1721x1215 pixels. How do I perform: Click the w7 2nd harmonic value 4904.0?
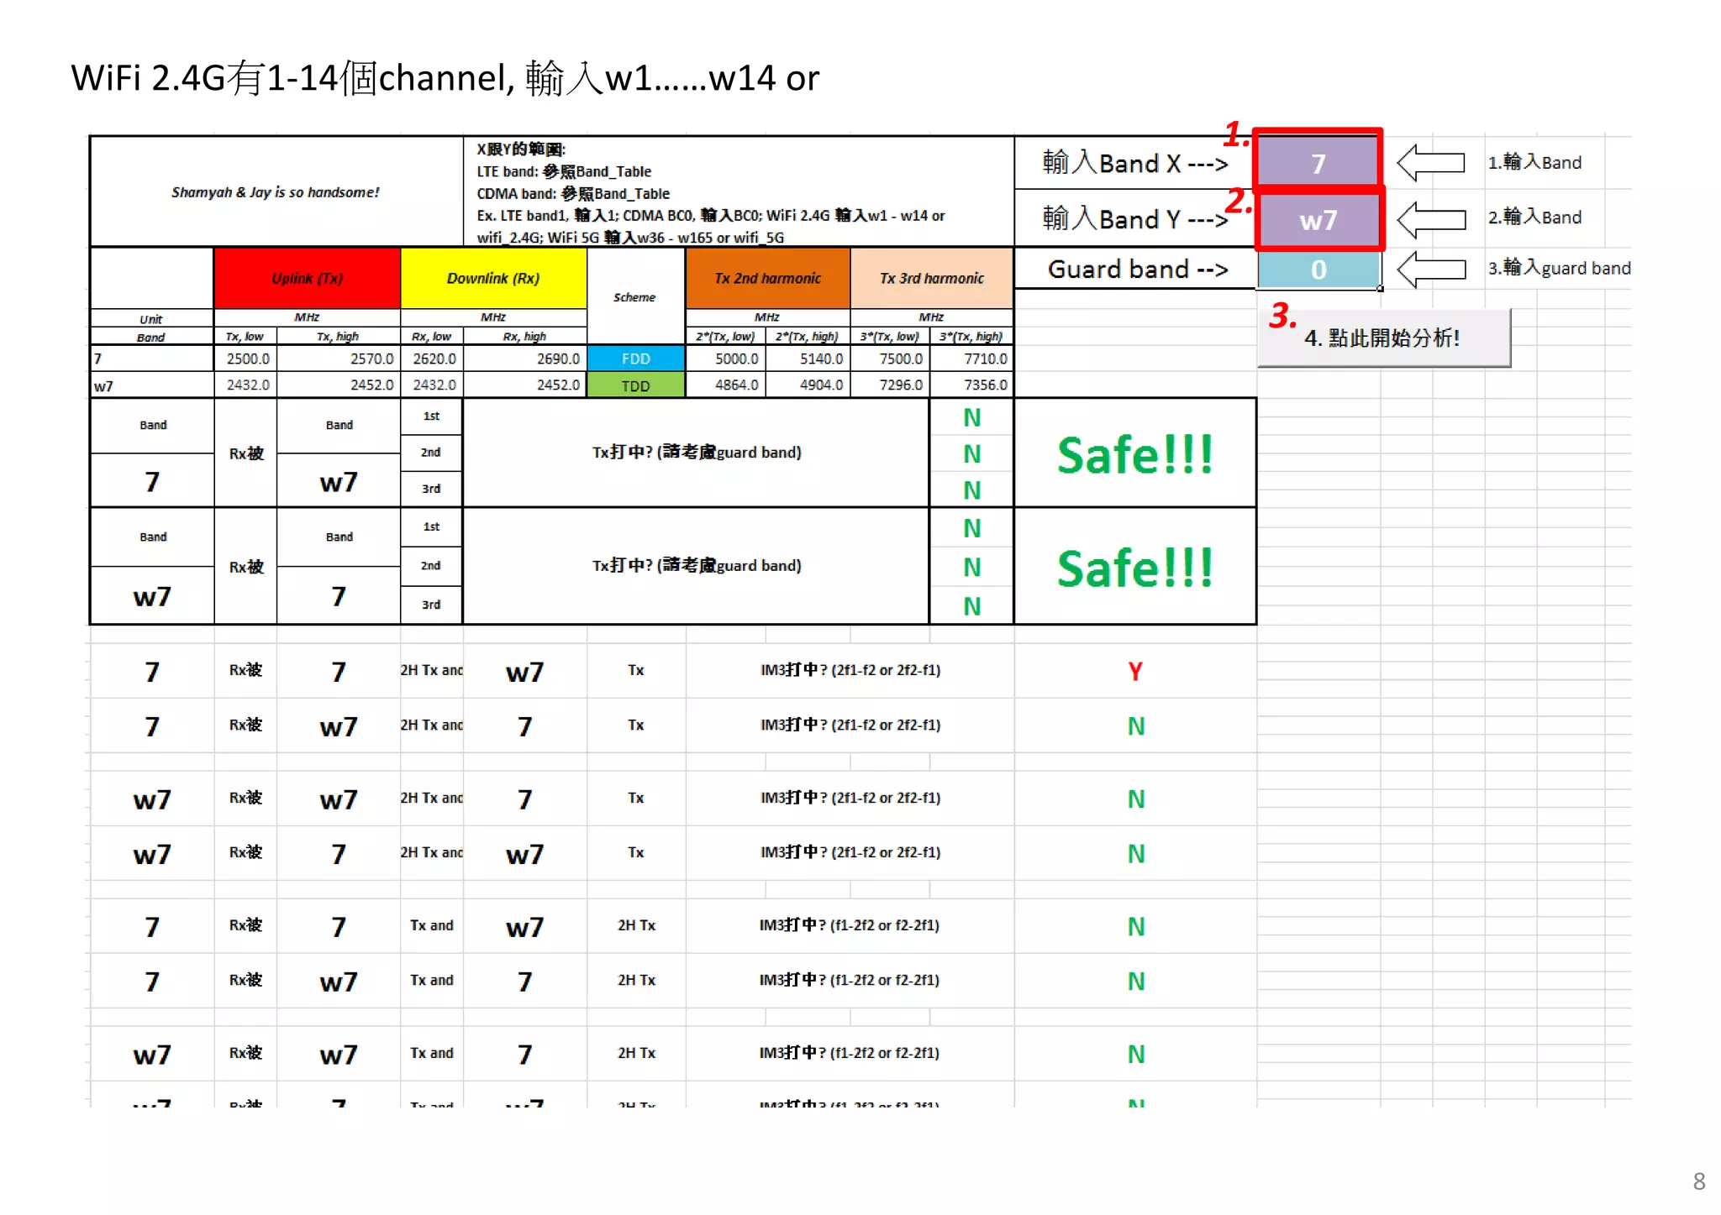coord(808,385)
